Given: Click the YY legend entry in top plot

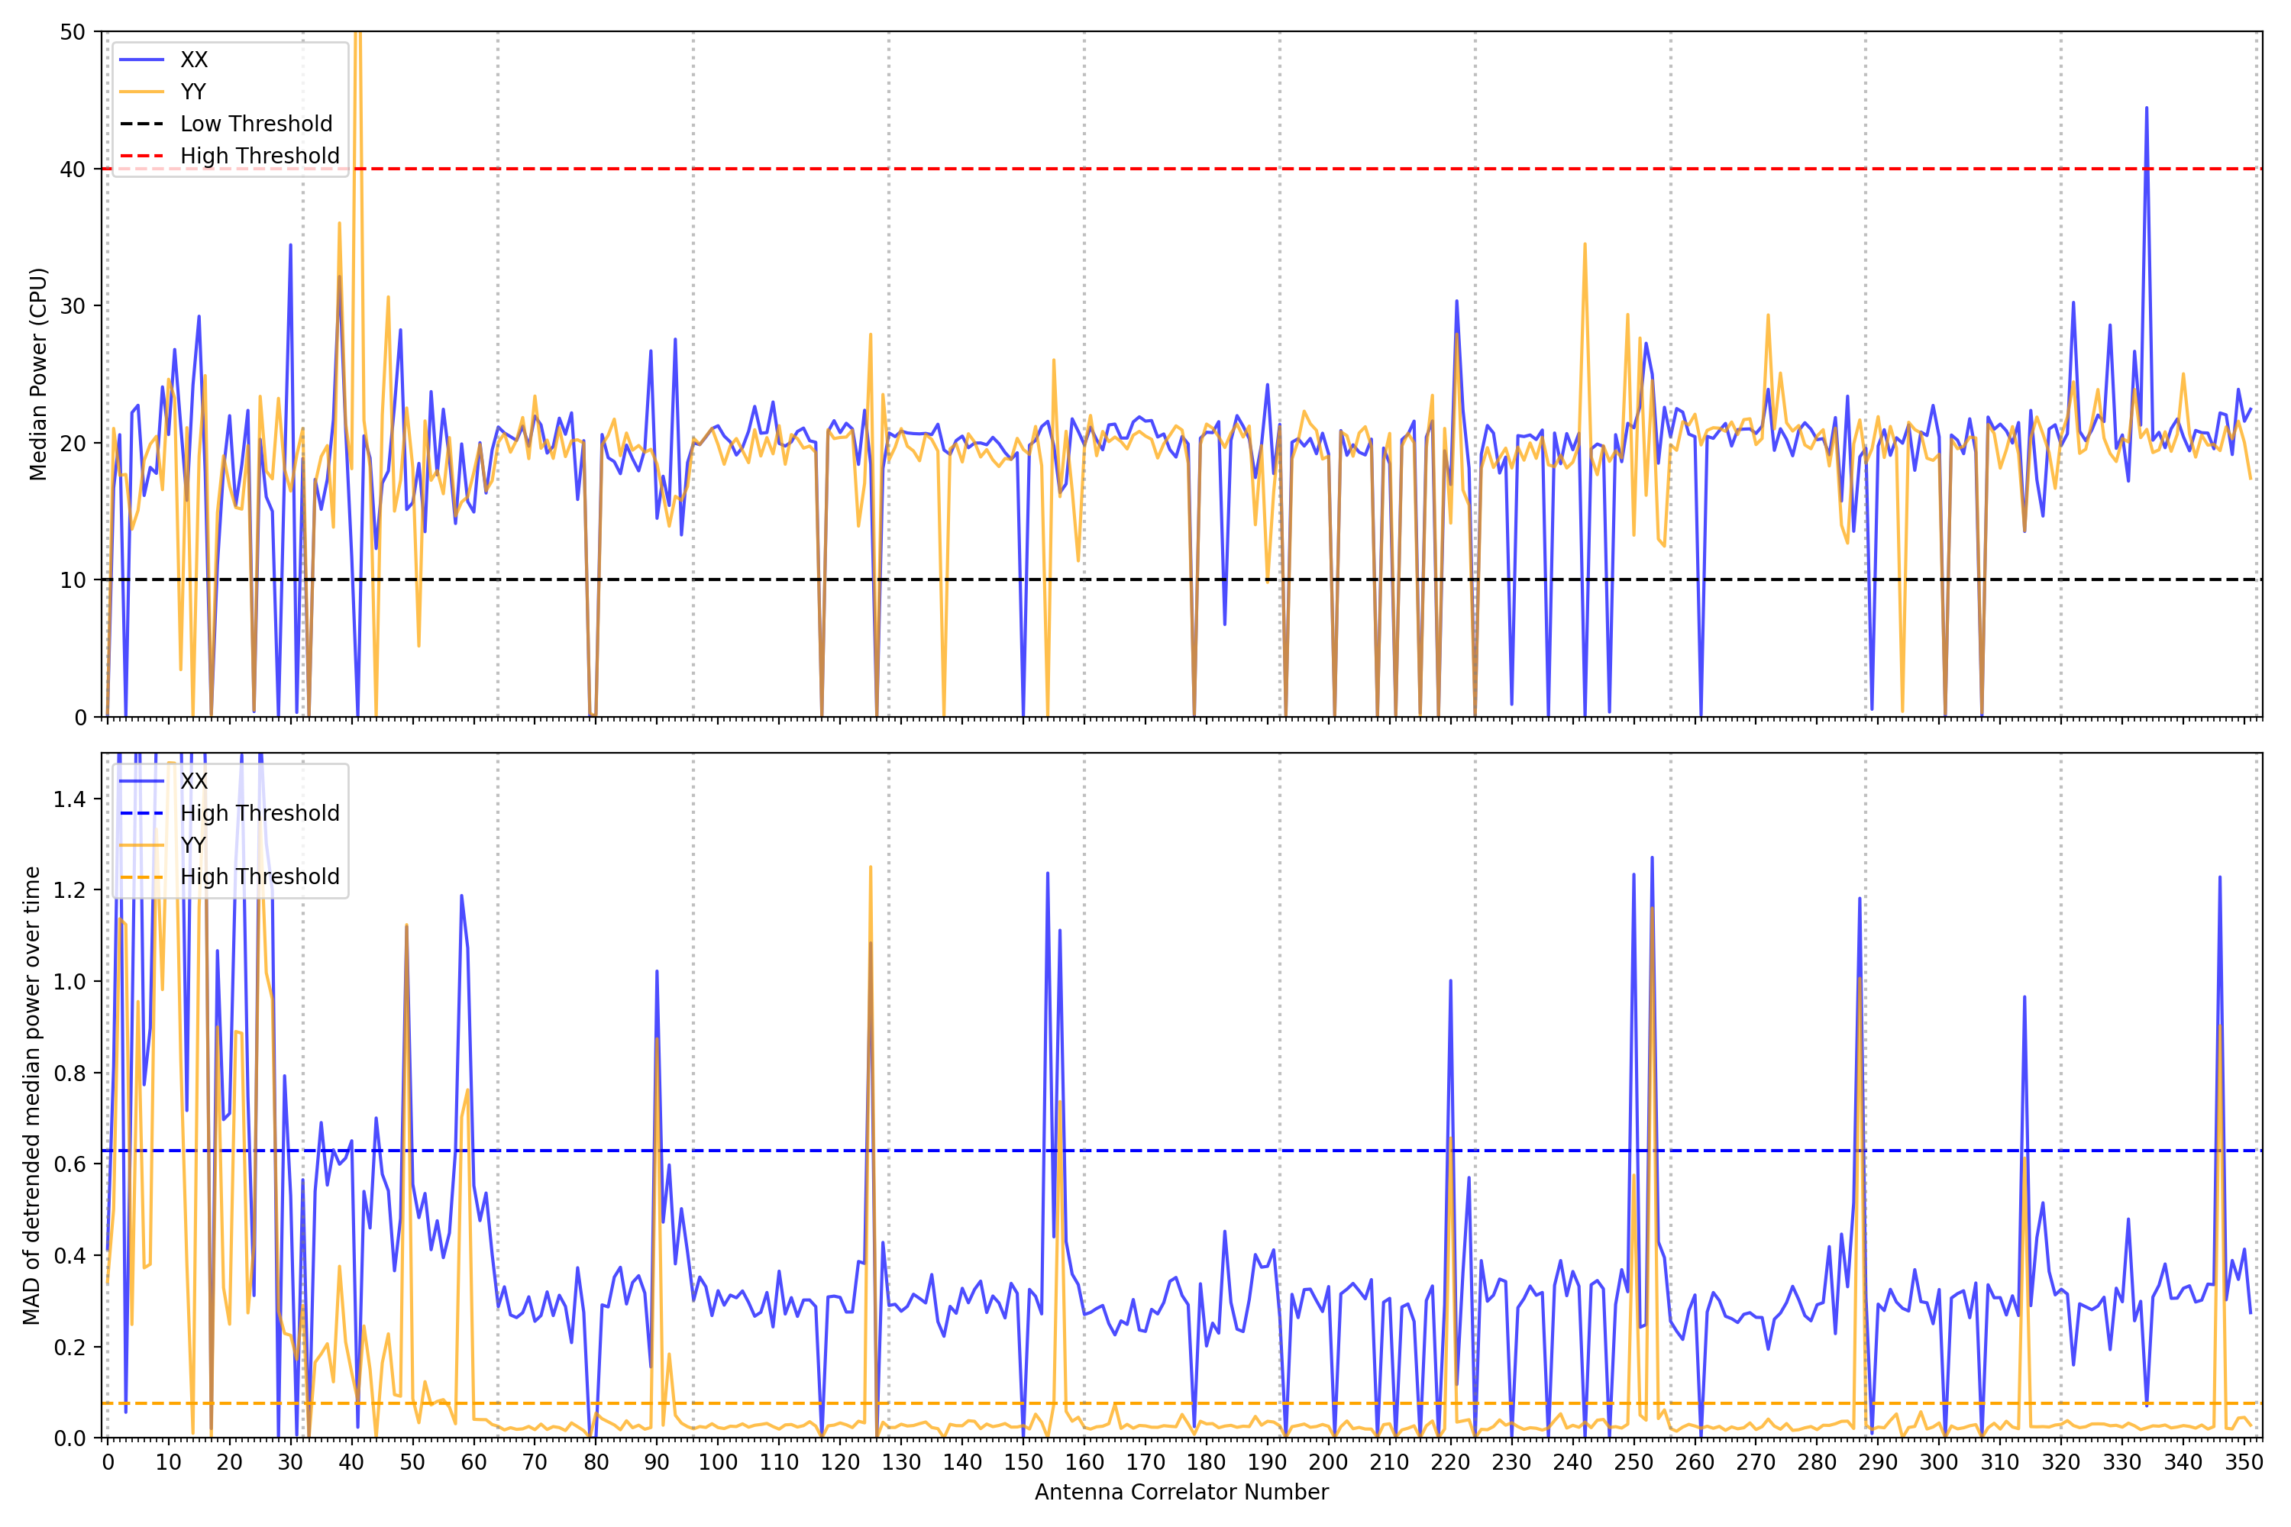Looking at the screenshot, I should pos(193,92).
